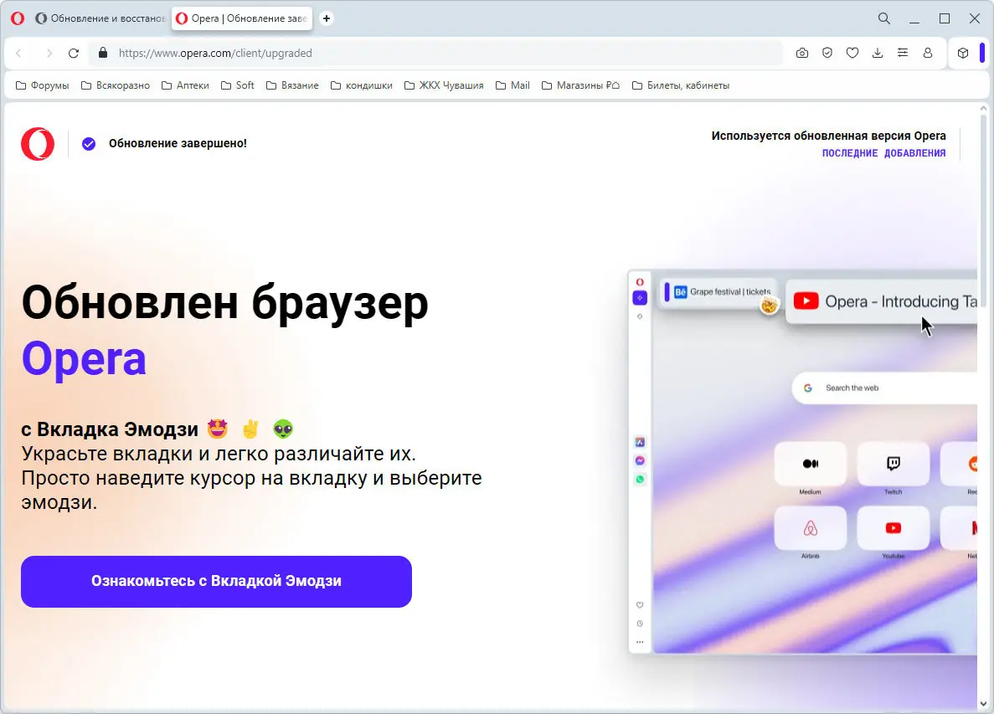Open the downloads arrow icon

tap(878, 54)
